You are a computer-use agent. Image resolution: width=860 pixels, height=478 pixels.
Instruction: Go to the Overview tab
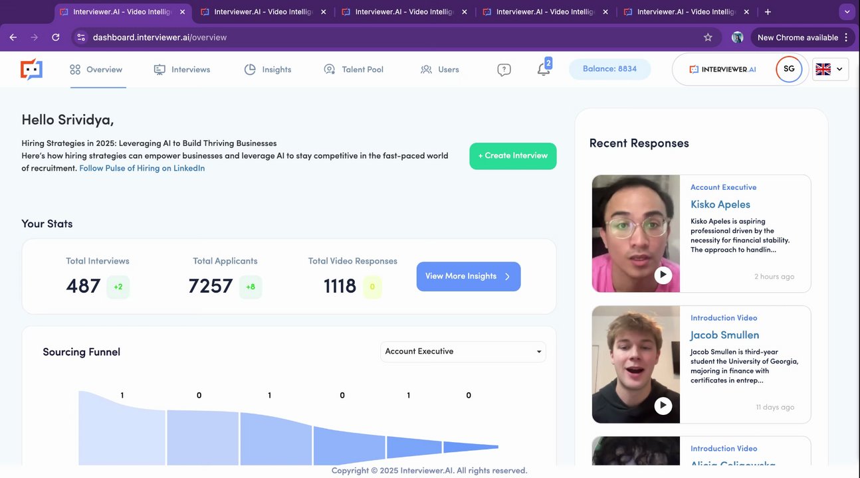click(96, 69)
